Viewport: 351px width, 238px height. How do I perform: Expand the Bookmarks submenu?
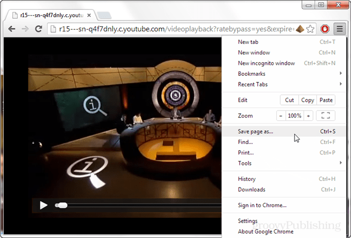[x=284, y=74]
